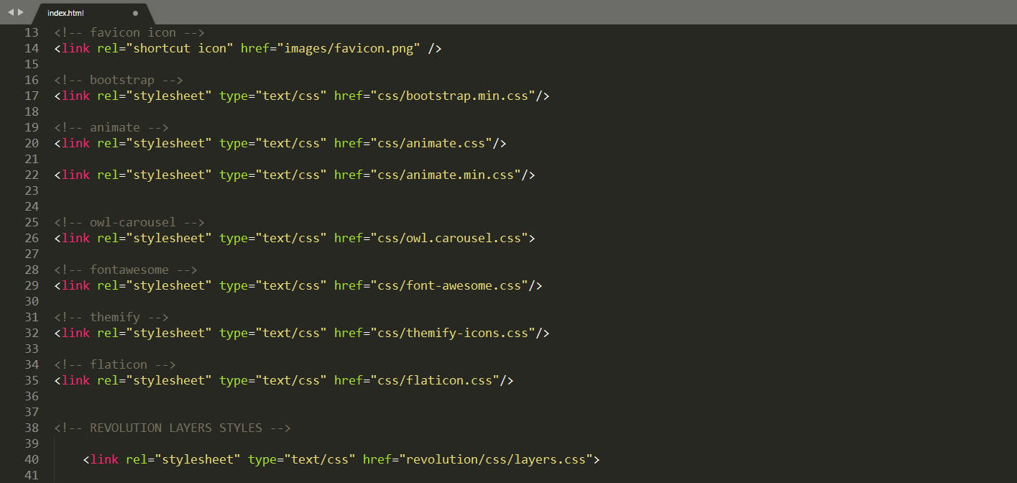Click REVOLUTION LAYERS STYLES comment
The width and height of the screenshot is (1017, 483).
(172, 428)
